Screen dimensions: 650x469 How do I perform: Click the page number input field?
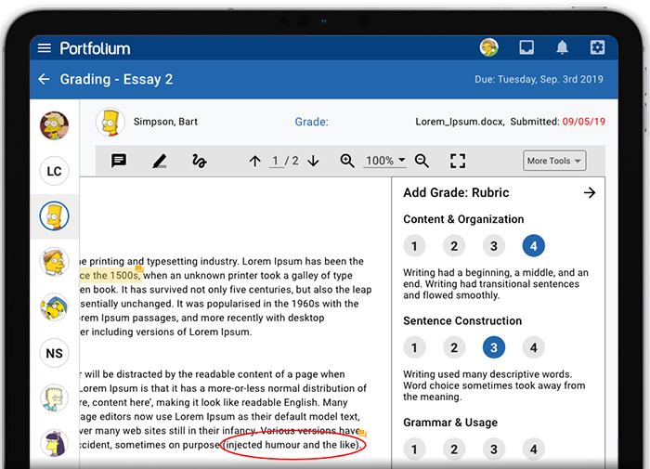(276, 161)
